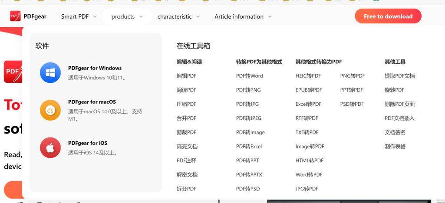Open PDF转Word converter

pyautogui.click(x=250, y=76)
